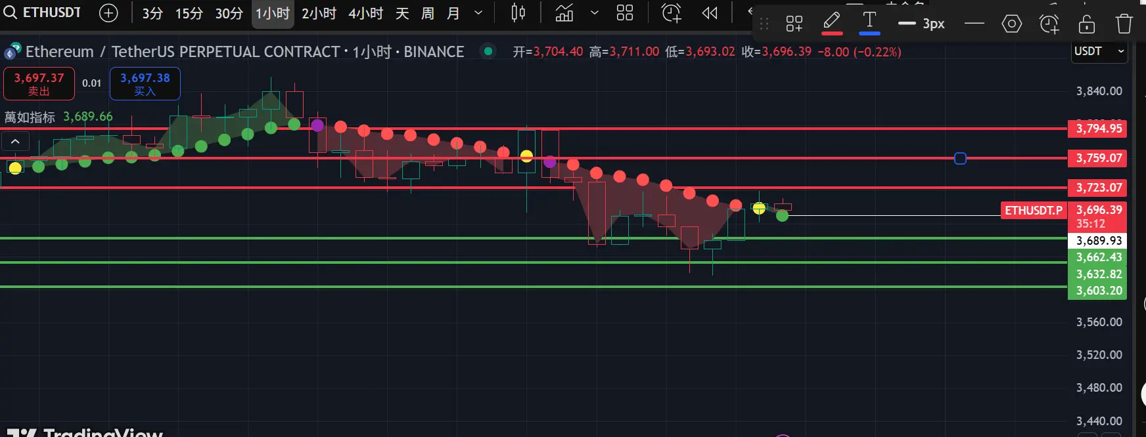Click the 3,696.39 current price label

click(1097, 217)
